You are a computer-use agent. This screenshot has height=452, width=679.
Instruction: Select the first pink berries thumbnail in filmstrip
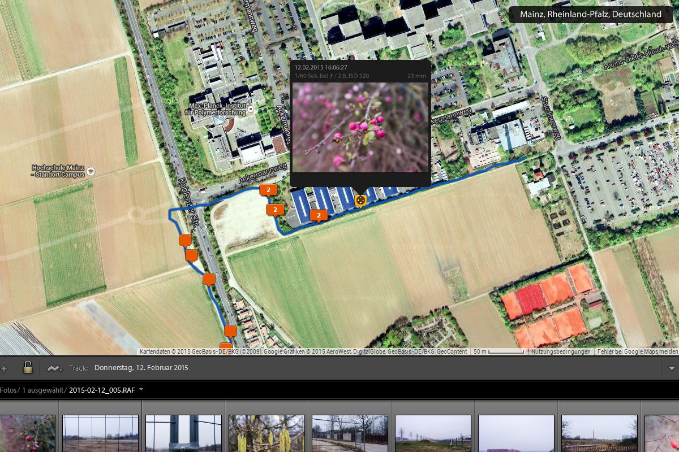click(x=28, y=433)
